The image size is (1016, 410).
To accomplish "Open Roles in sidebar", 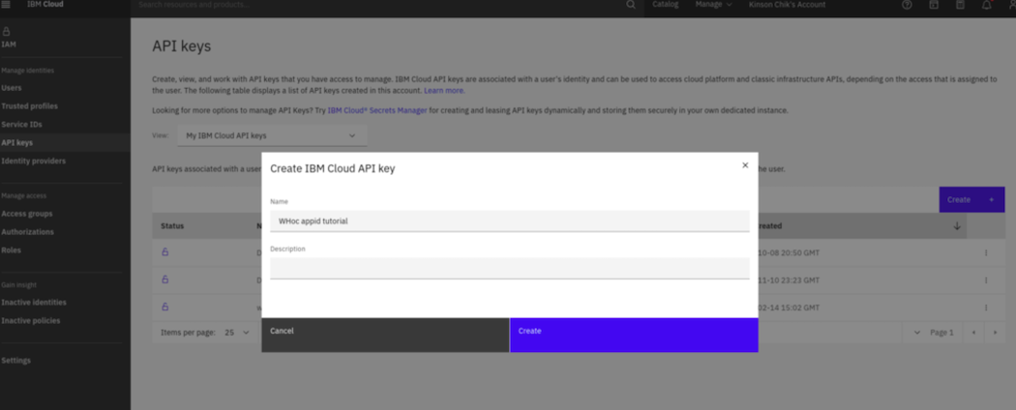I will (x=11, y=250).
